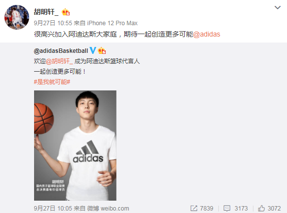This screenshot has height=213, width=287.
Task: Click the blue V verified badge
Action: coord(93,50)
